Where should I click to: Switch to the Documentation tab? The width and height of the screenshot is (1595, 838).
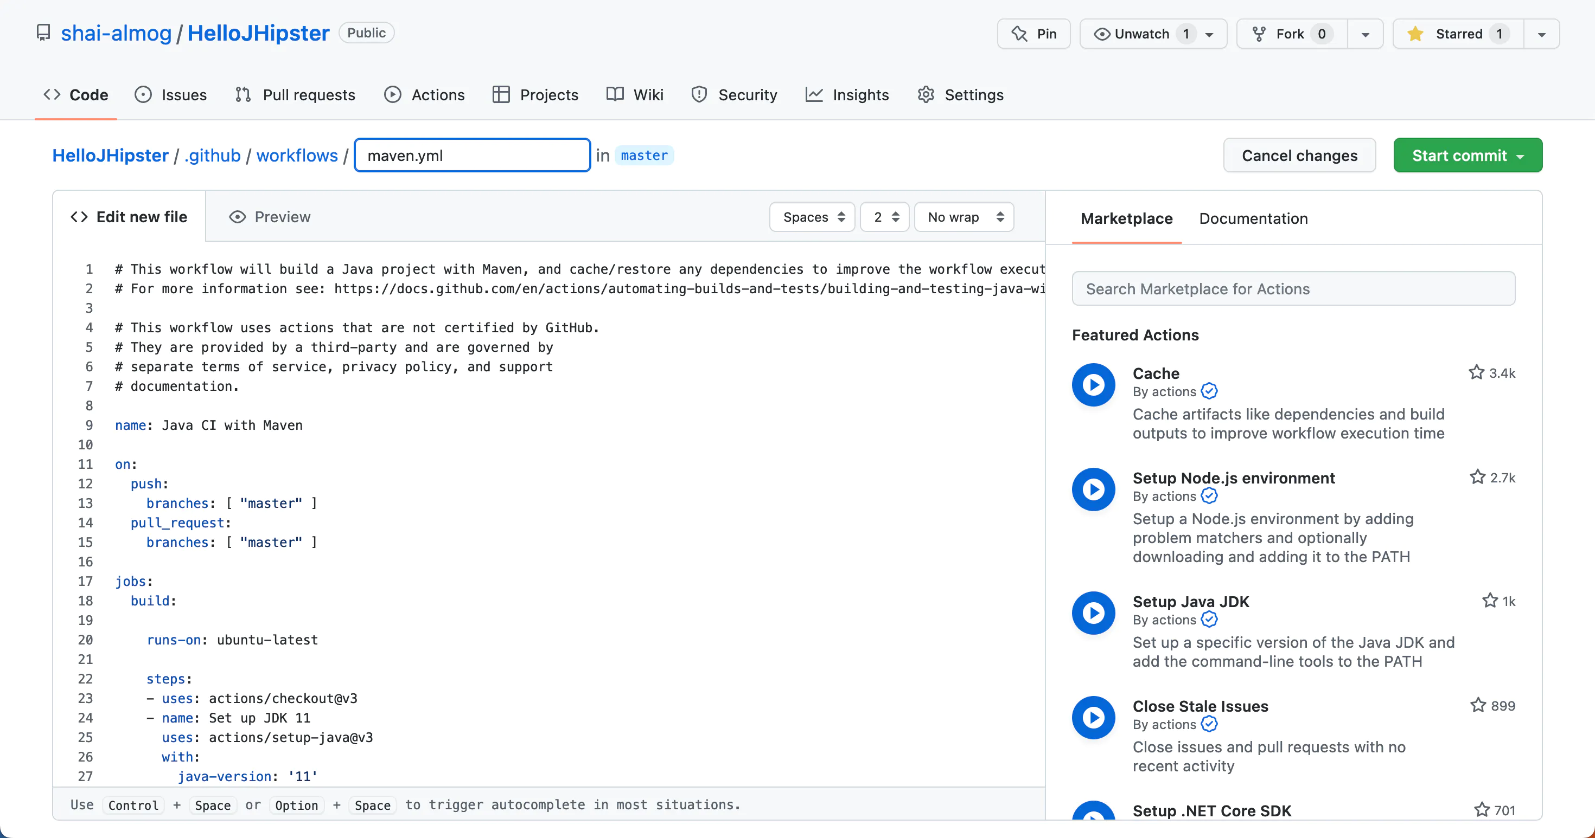(x=1253, y=218)
